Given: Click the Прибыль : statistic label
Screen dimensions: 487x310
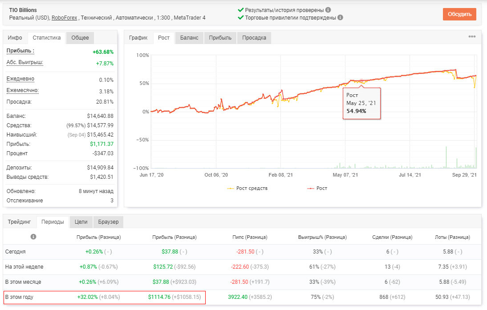Looking at the screenshot, I should (x=20, y=51).
